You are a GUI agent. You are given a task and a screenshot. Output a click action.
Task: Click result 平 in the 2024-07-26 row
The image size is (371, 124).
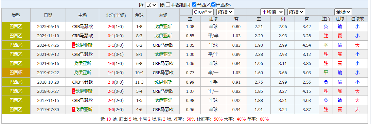click(x=326, y=45)
